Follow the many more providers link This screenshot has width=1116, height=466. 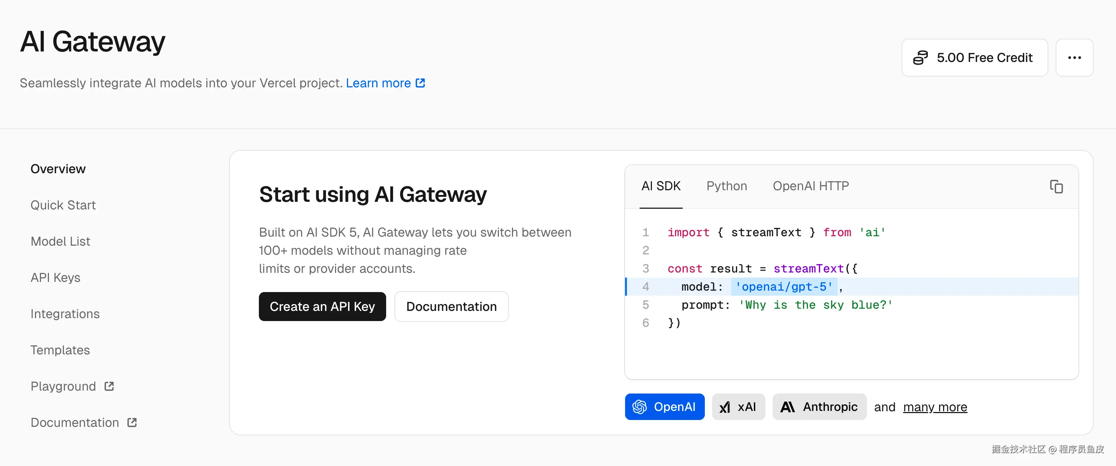point(935,407)
